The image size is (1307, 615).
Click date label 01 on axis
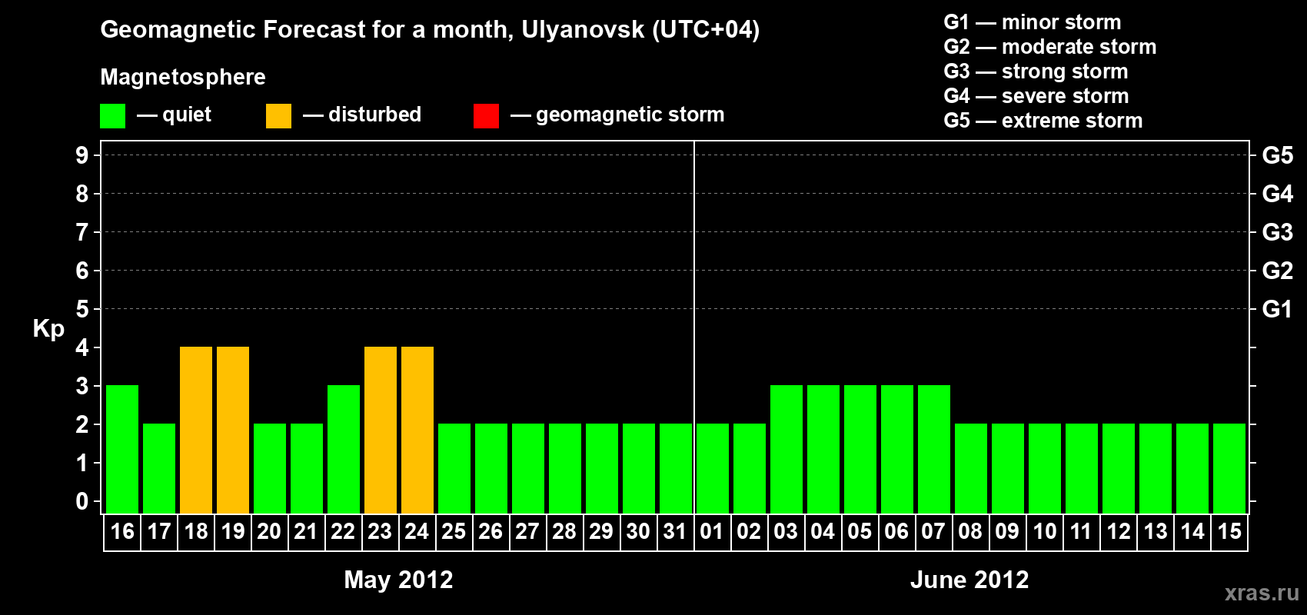712,531
